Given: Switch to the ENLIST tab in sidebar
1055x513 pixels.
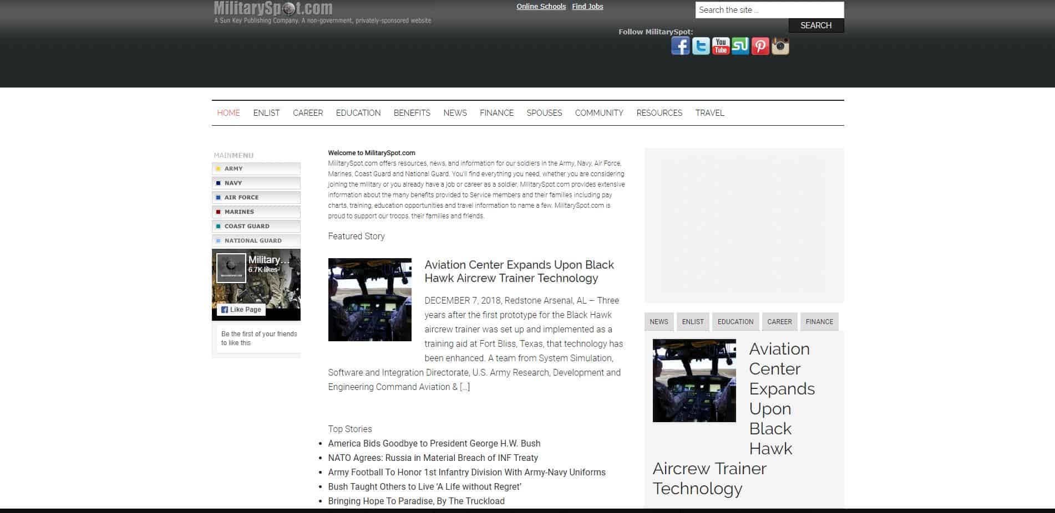Looking at the screenshot, I should (x=693, y=322).
